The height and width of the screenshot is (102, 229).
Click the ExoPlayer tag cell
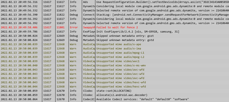coord(89,32)
